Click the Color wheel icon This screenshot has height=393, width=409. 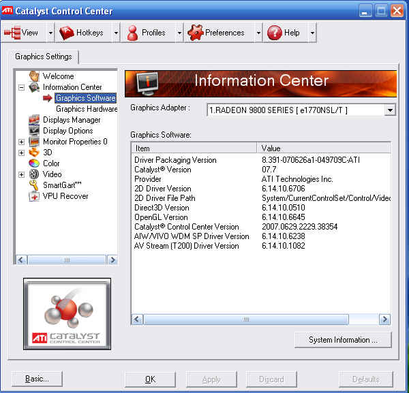point(34,163)
